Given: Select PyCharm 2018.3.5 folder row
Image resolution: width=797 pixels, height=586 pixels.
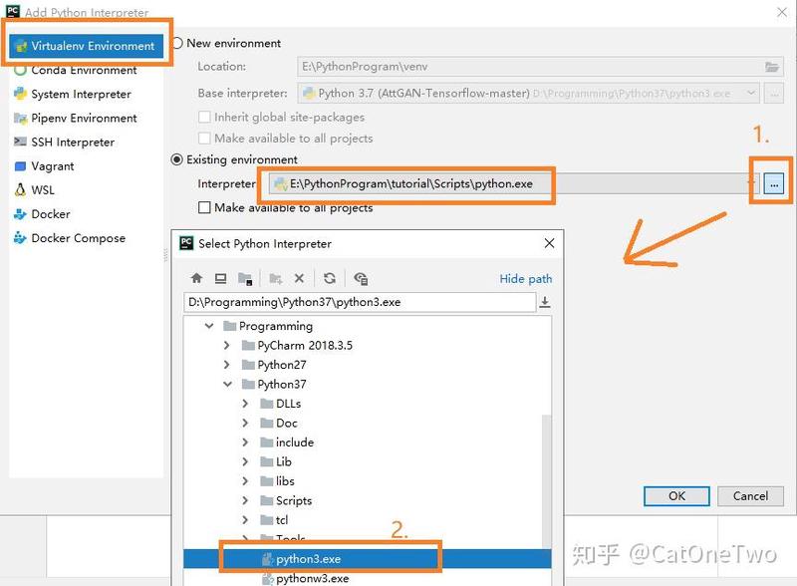Looking at the screenshot, I should pyautogui.click(x=363, y=346).
